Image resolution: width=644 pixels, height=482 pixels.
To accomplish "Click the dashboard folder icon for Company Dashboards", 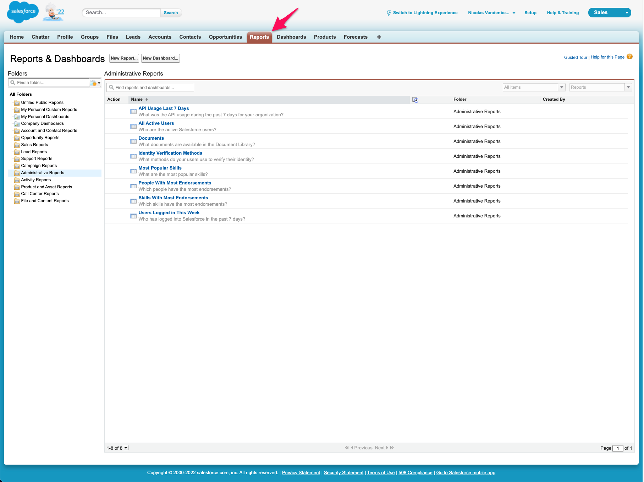I will pyautogui.click(x=17, y=124).
